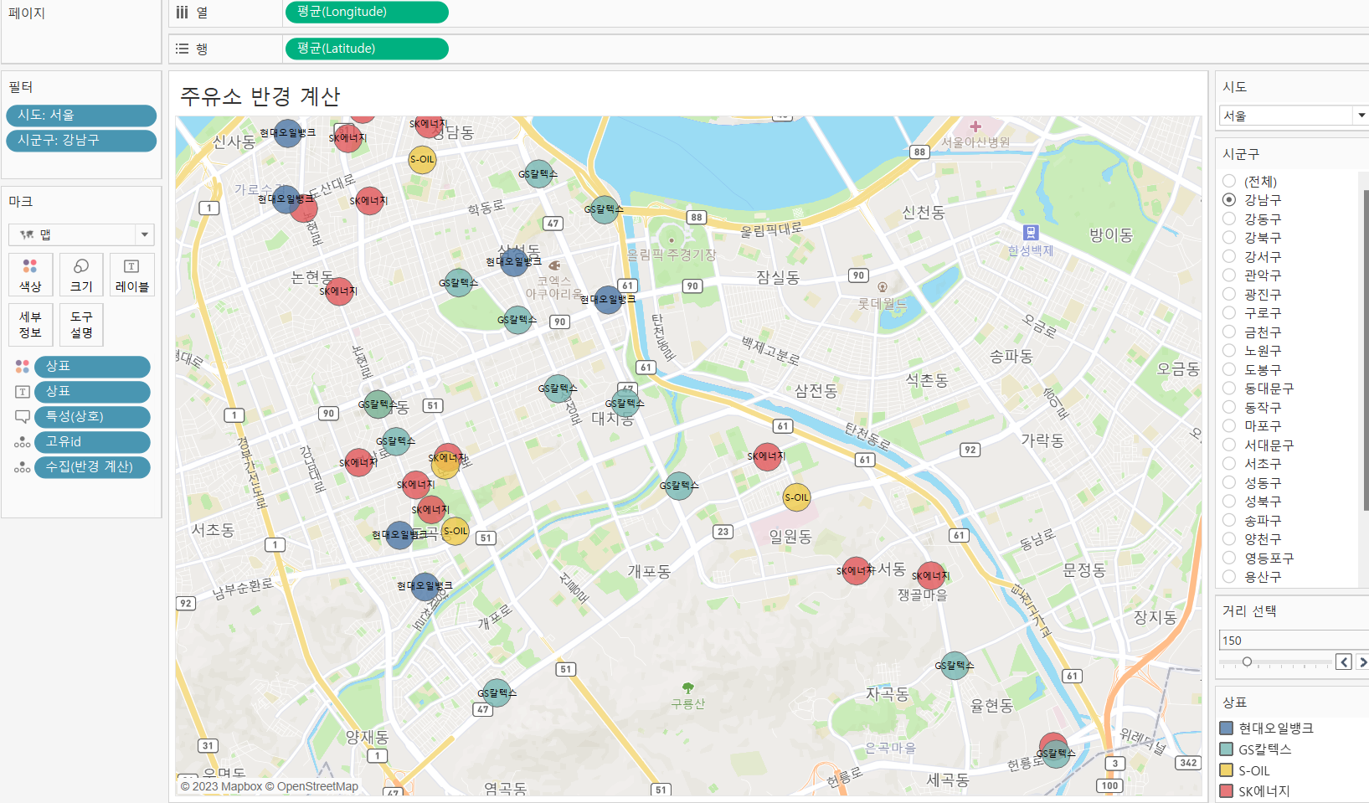
Task: Click the 현대오일뱅크 legend color swatch
Action: coord(1227,728)
